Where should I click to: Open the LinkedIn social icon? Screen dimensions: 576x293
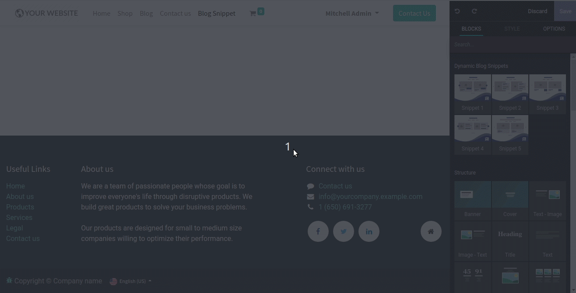(x=369, y=231)
